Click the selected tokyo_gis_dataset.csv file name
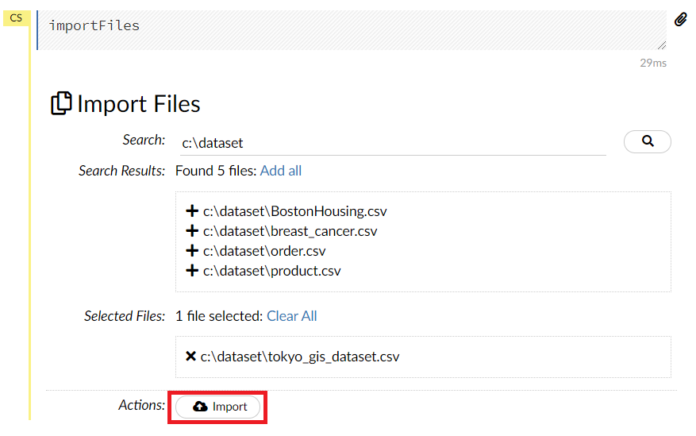This screenshot has width=696, height=436. [299, 357]
